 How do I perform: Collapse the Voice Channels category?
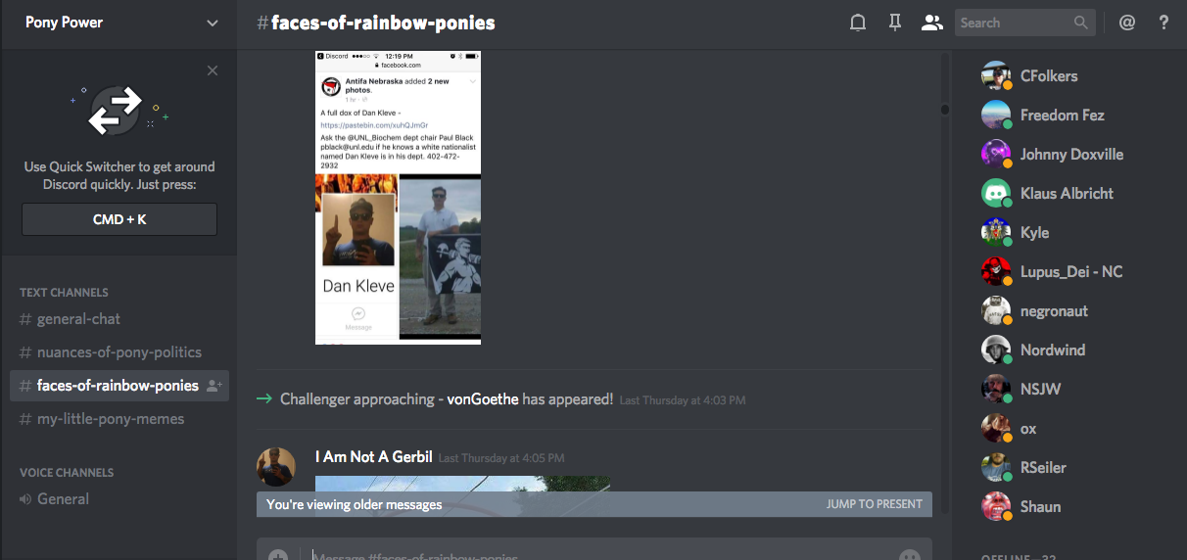coord(67,473)
